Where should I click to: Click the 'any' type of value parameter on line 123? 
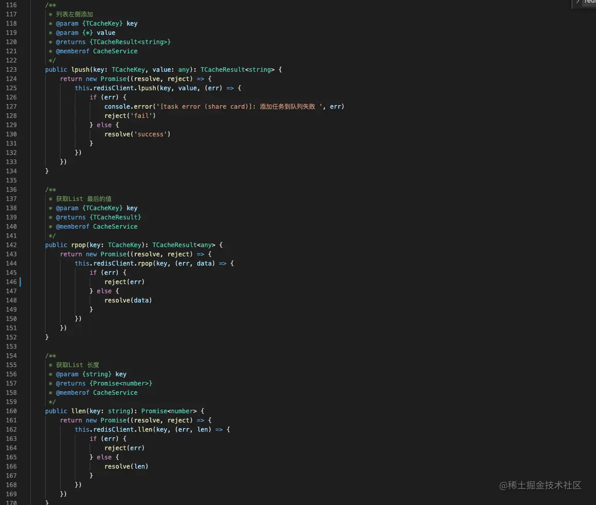point(184,70)
